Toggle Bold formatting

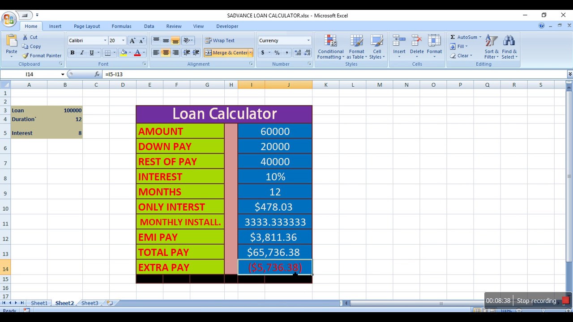(72, 53)
